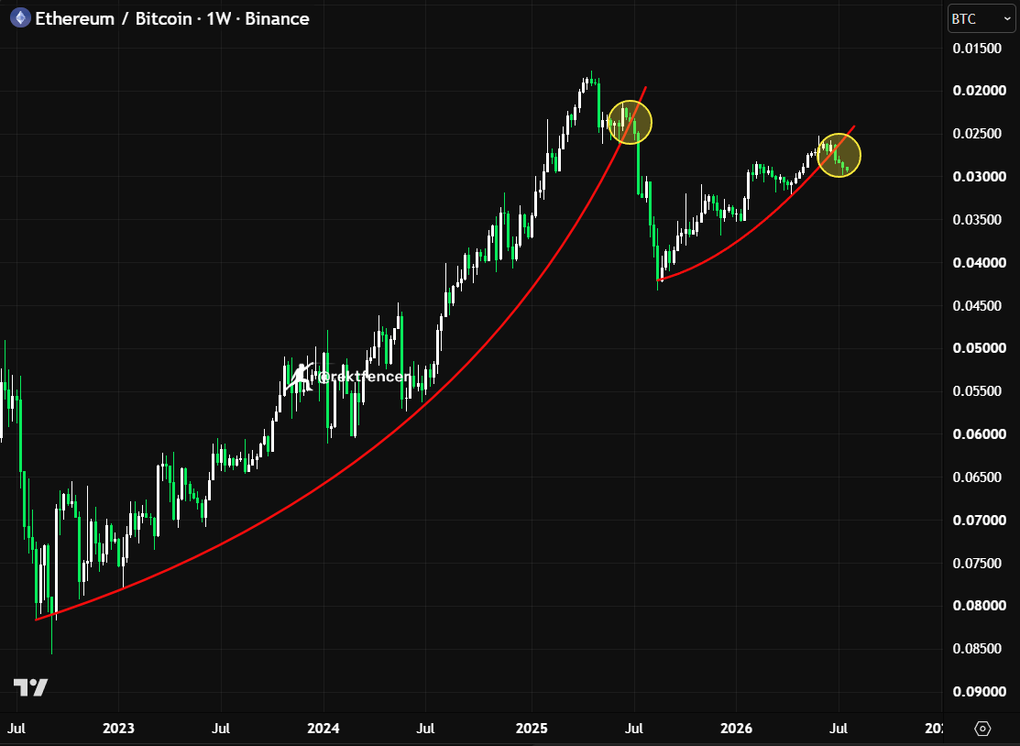Viewport: 1020px width, 746px height.
Task: Click the 0.01500 price label
Action: 977,49
